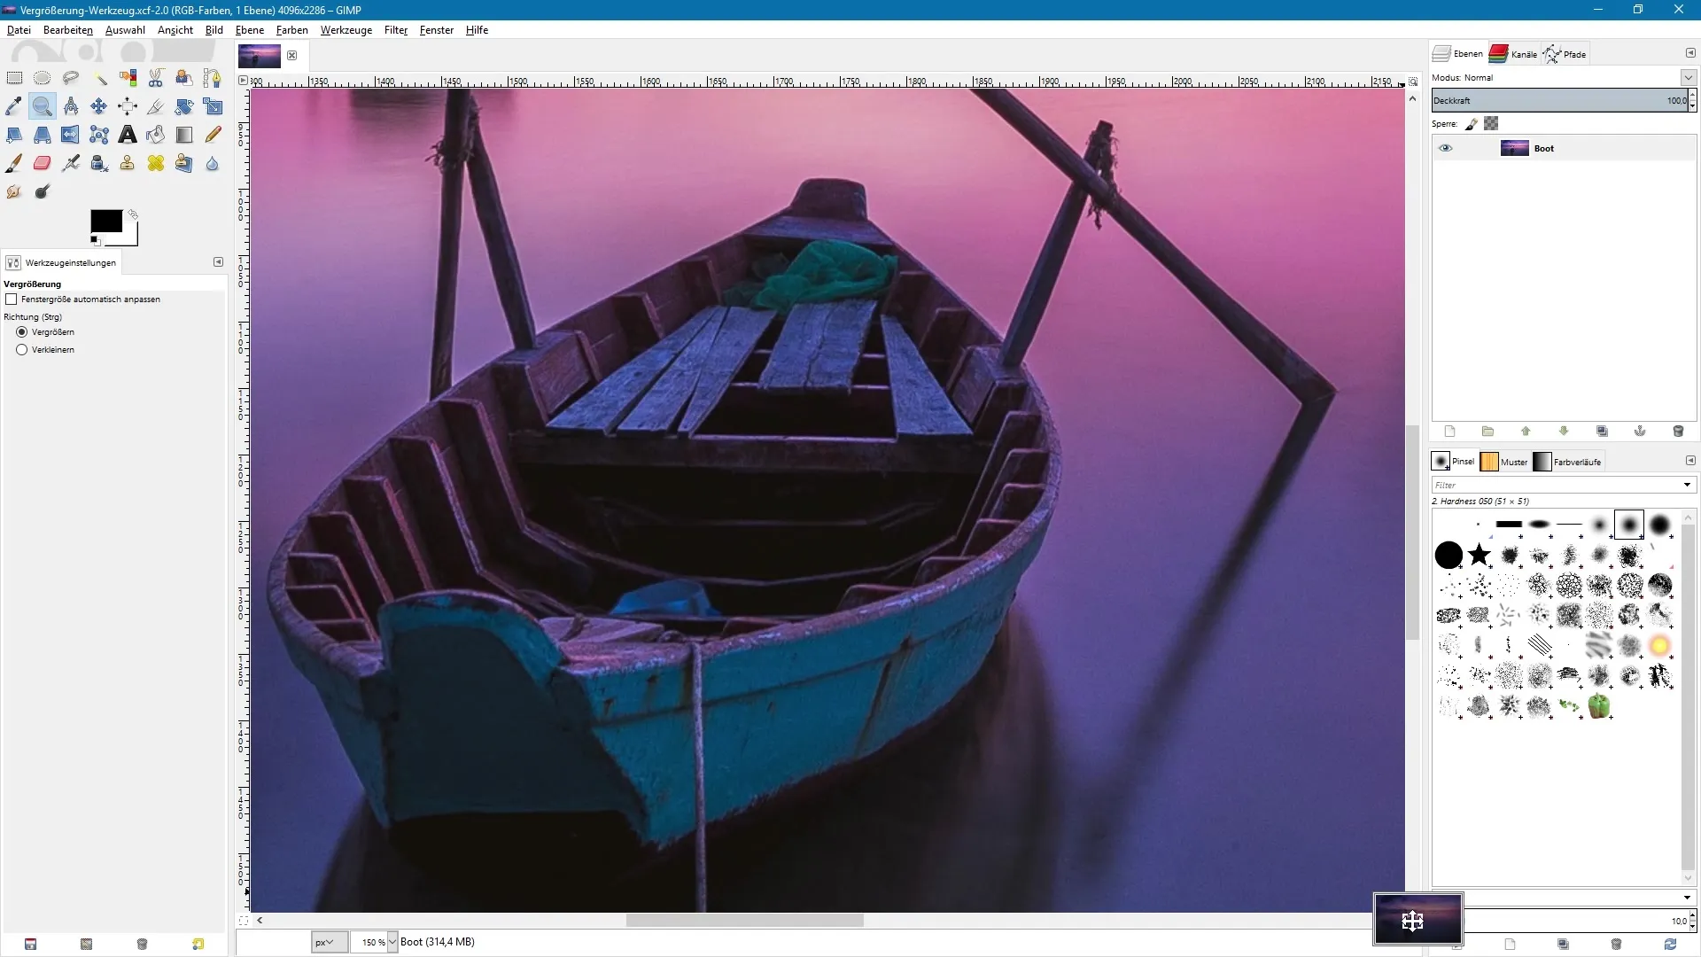Select the Color Picker eyedropper tool
Image resolution: width=1701 pixels, height=957 pixels.
[x=14, y=106]
